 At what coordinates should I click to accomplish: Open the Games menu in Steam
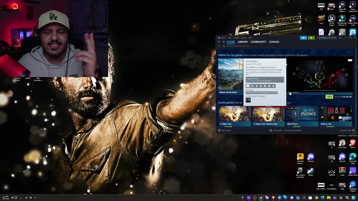pyautogui.click(x=244, y=38)
